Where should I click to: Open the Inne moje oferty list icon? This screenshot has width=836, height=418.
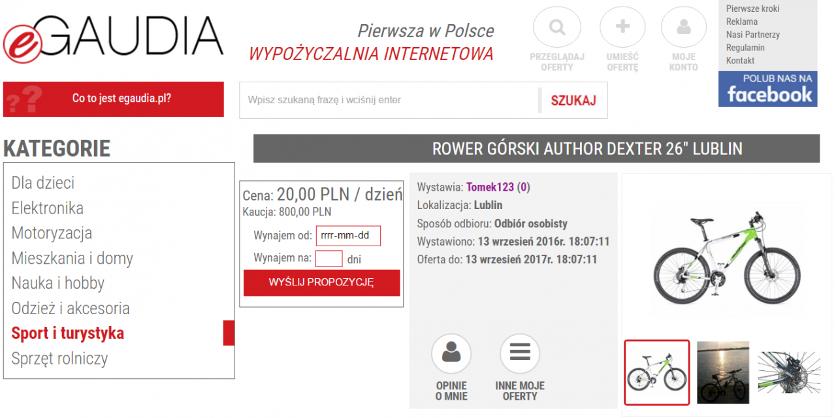(520, 353)
